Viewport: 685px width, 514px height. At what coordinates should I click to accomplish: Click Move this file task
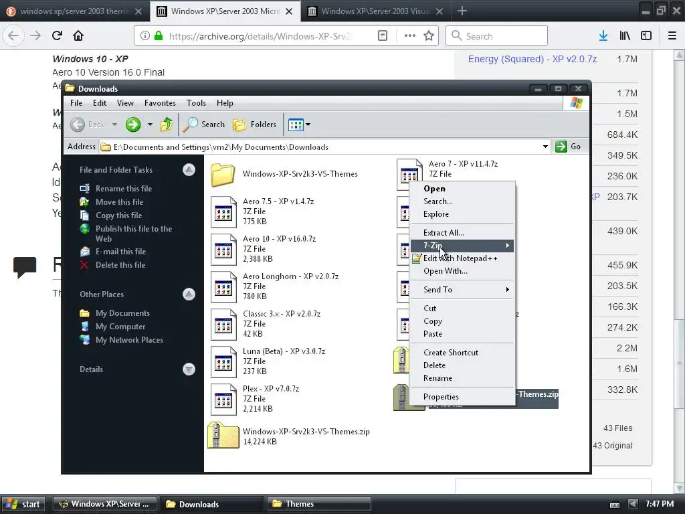point(119,202)
